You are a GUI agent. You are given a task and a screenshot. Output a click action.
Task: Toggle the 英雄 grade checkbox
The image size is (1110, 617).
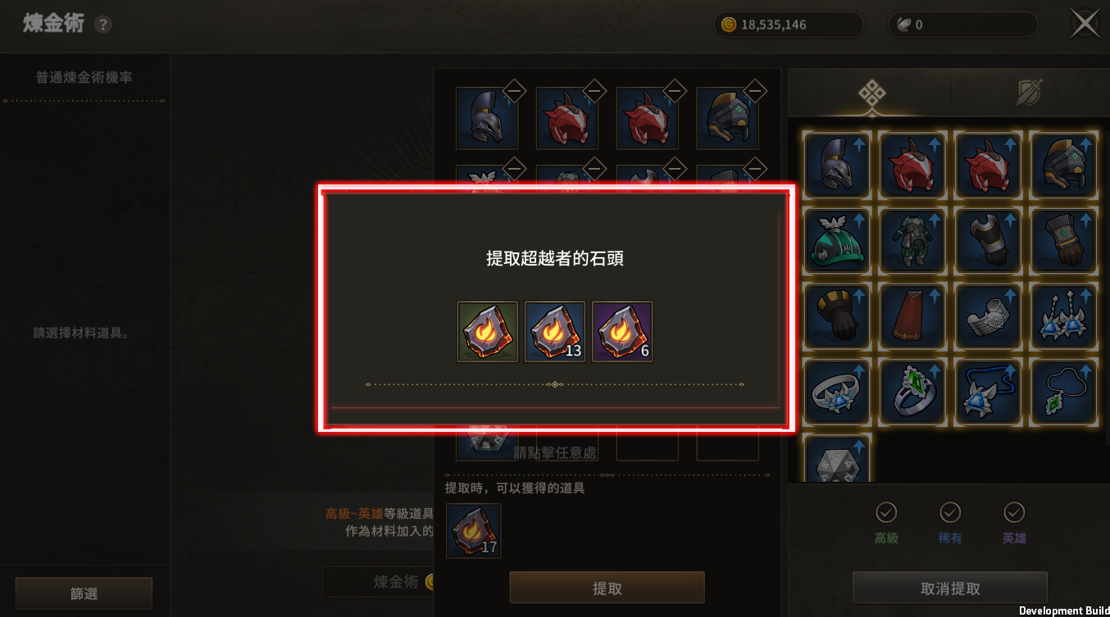[1014, 512]
